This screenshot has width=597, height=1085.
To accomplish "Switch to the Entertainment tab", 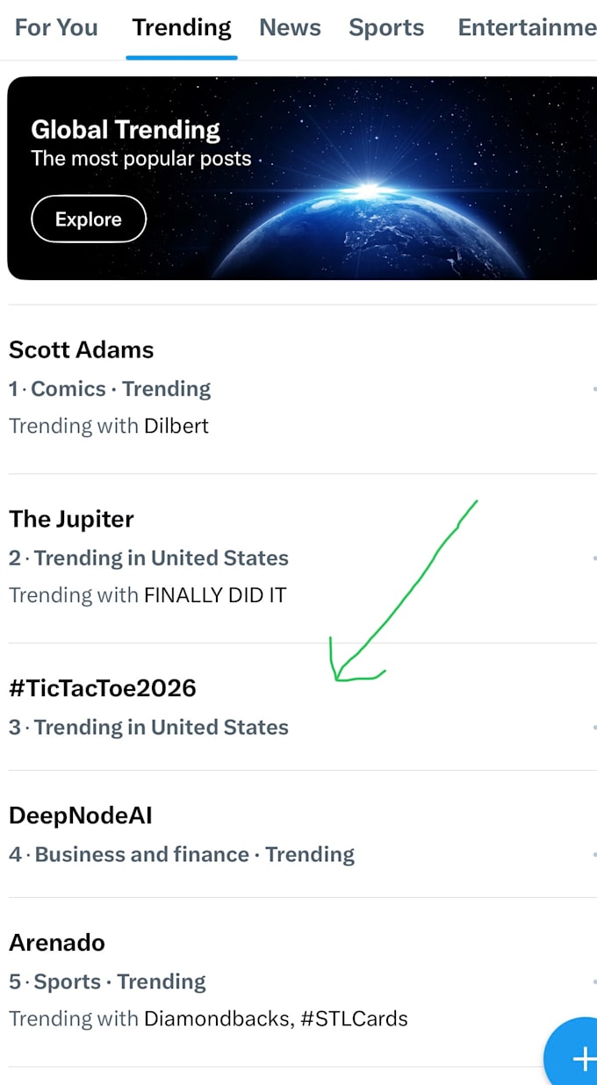I will coord(527,27).
